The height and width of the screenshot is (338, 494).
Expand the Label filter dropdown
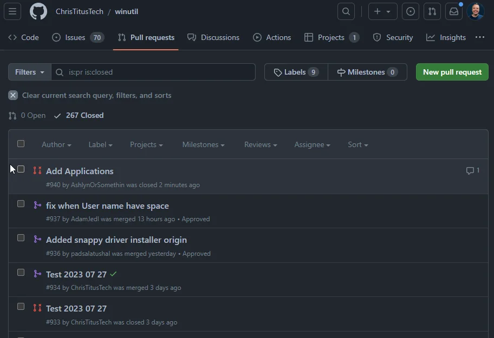click(101, 144)
